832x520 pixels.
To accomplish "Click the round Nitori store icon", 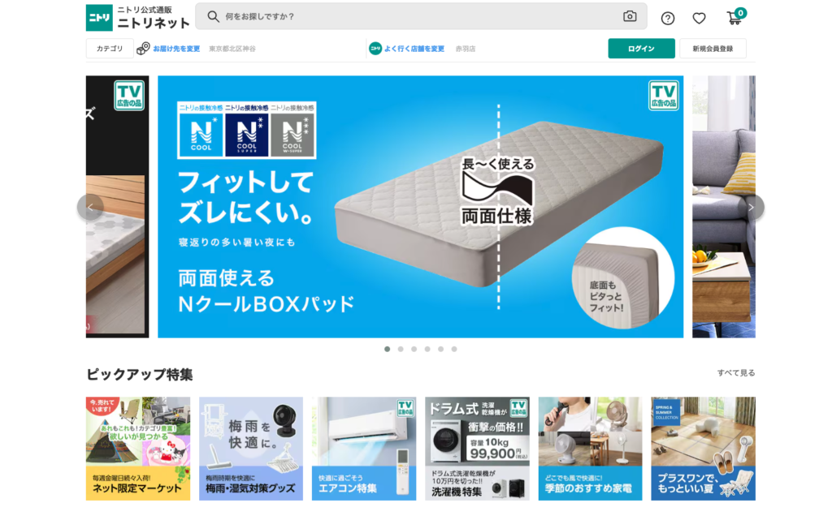I will (x=375, y=49).
